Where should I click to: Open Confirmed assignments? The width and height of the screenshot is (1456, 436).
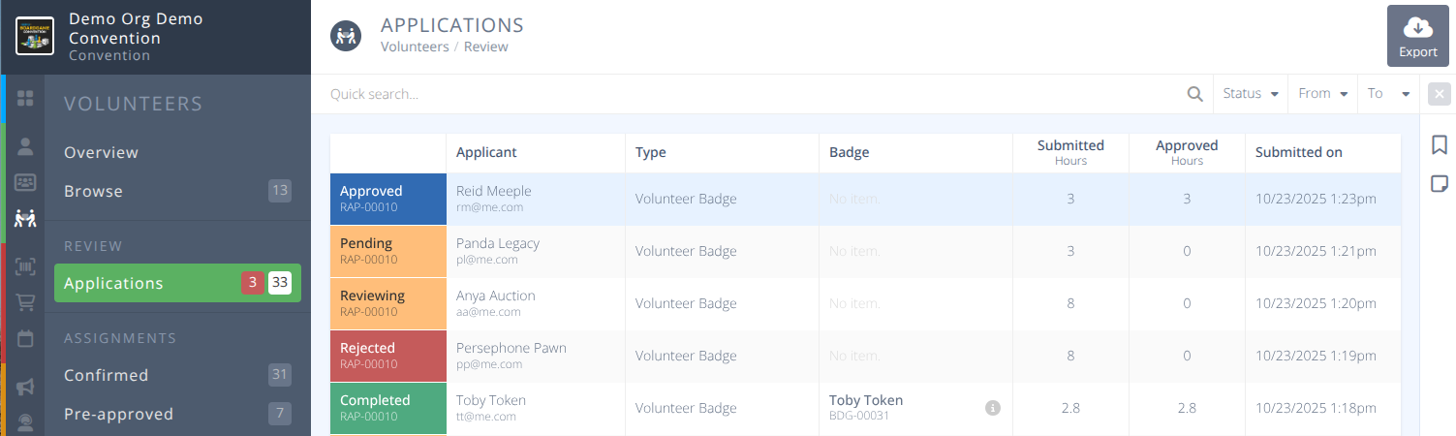point(106,375)
